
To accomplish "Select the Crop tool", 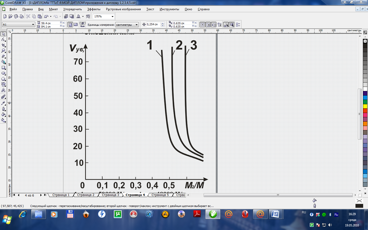I will pyautogui.click(x=3, y=45).
